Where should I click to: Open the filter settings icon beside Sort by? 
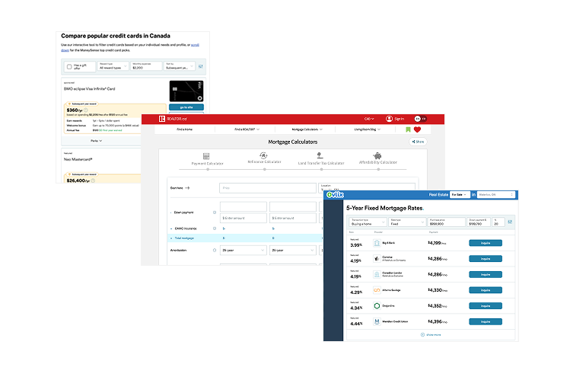201,66
